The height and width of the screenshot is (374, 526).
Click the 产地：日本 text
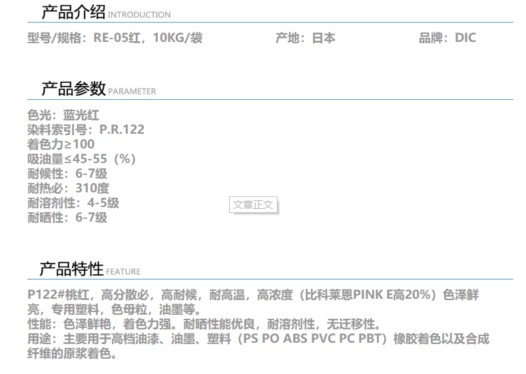[x=305, y=38]
